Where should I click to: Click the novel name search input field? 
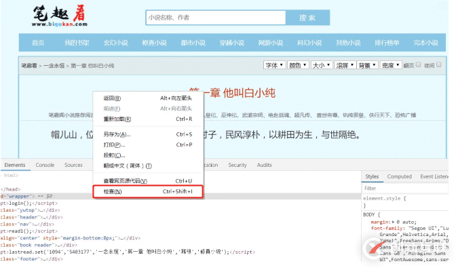[x=216, y=18]
